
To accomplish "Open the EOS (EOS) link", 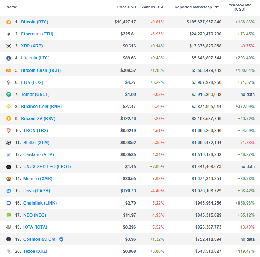I will pyautogui.click(x=32, y=82).
